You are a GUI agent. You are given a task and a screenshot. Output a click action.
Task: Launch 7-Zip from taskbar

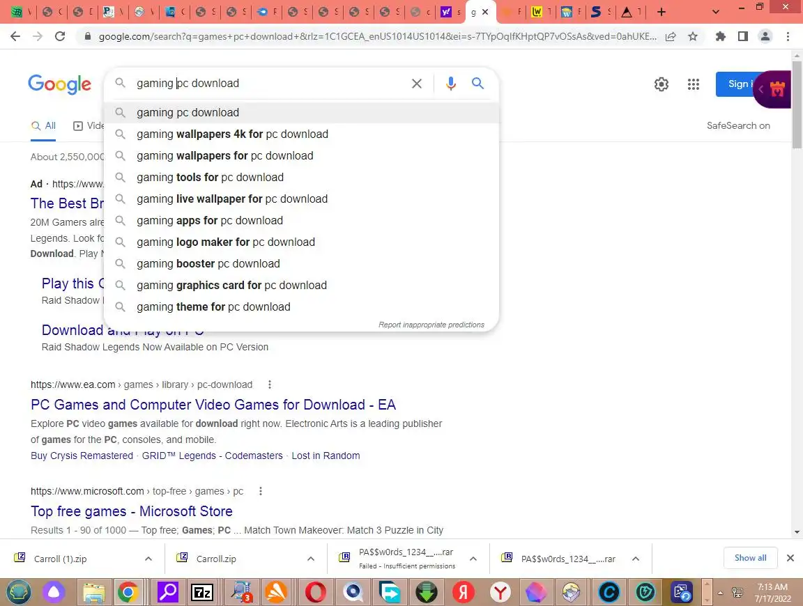tap(201, 593)
